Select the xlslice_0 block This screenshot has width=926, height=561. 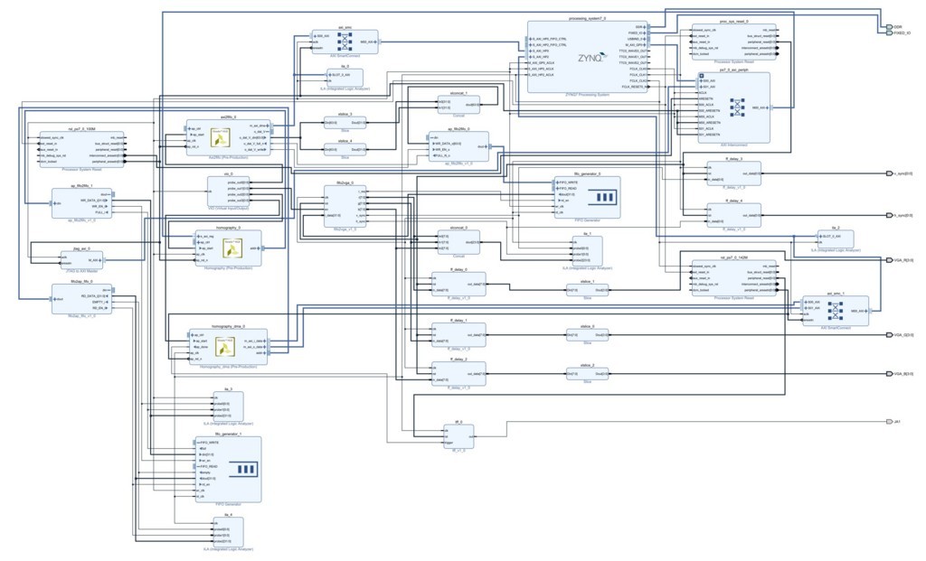click(x=588, y=335)
